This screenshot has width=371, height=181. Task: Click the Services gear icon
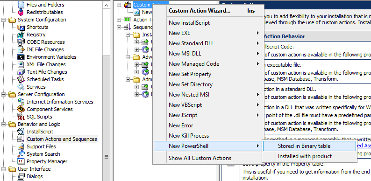21,87
